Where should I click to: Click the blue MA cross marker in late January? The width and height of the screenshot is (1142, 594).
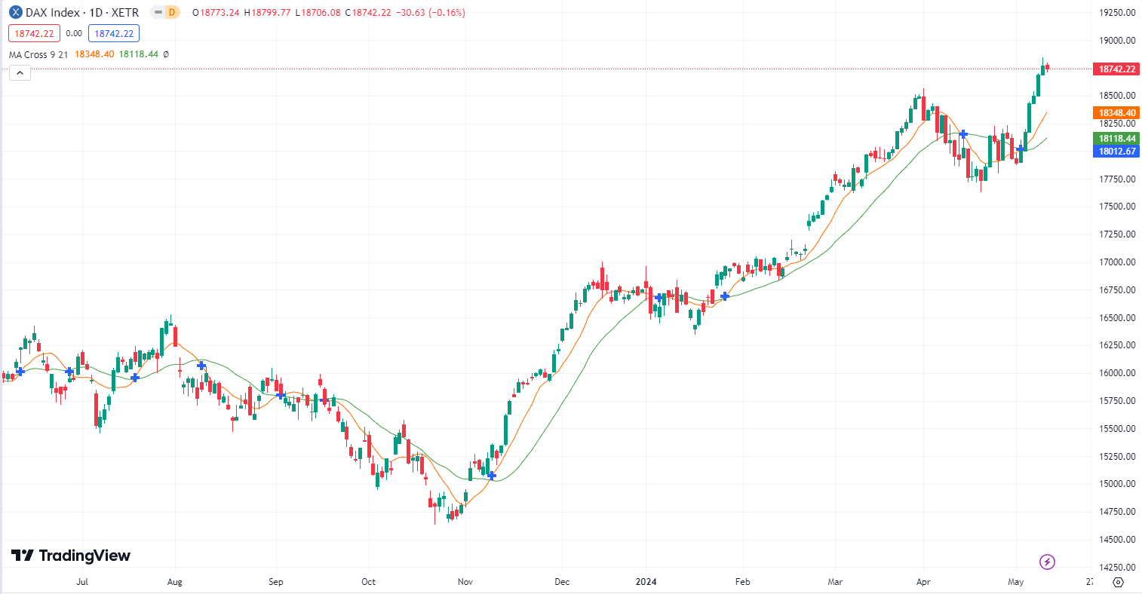pos(725,296)
